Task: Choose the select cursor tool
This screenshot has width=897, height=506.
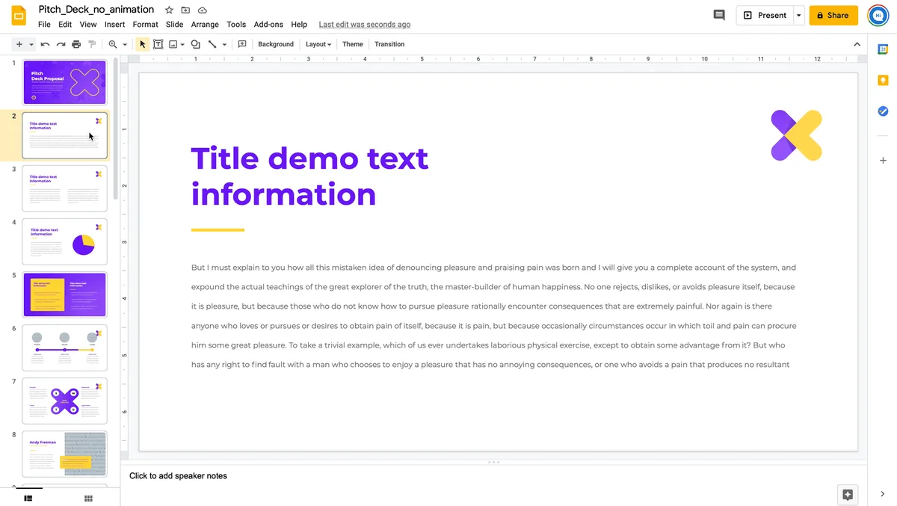Action: [x=143, y=44]
